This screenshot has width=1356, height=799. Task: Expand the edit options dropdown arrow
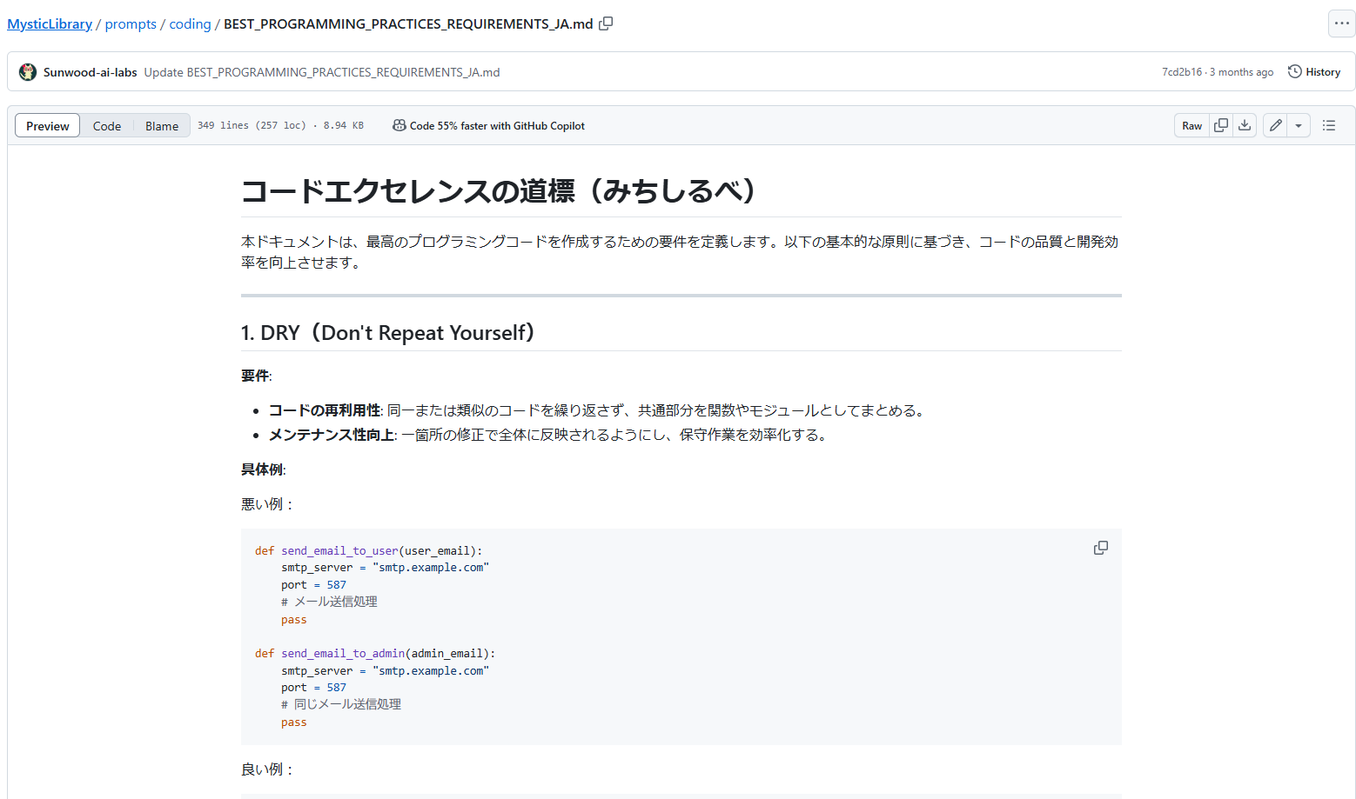coord(1299,125)
